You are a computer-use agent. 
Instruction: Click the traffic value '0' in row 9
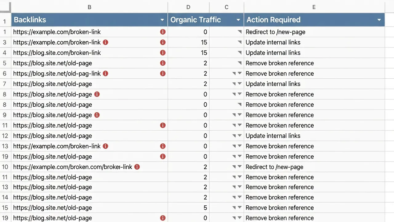[205, 115]
